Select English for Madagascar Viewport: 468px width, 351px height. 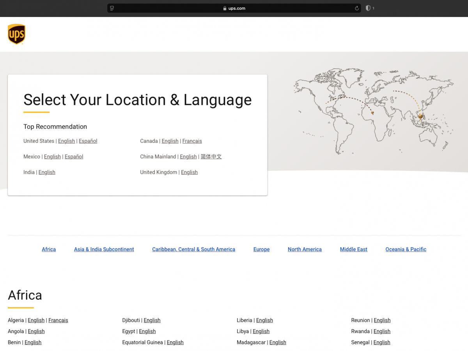278,342
